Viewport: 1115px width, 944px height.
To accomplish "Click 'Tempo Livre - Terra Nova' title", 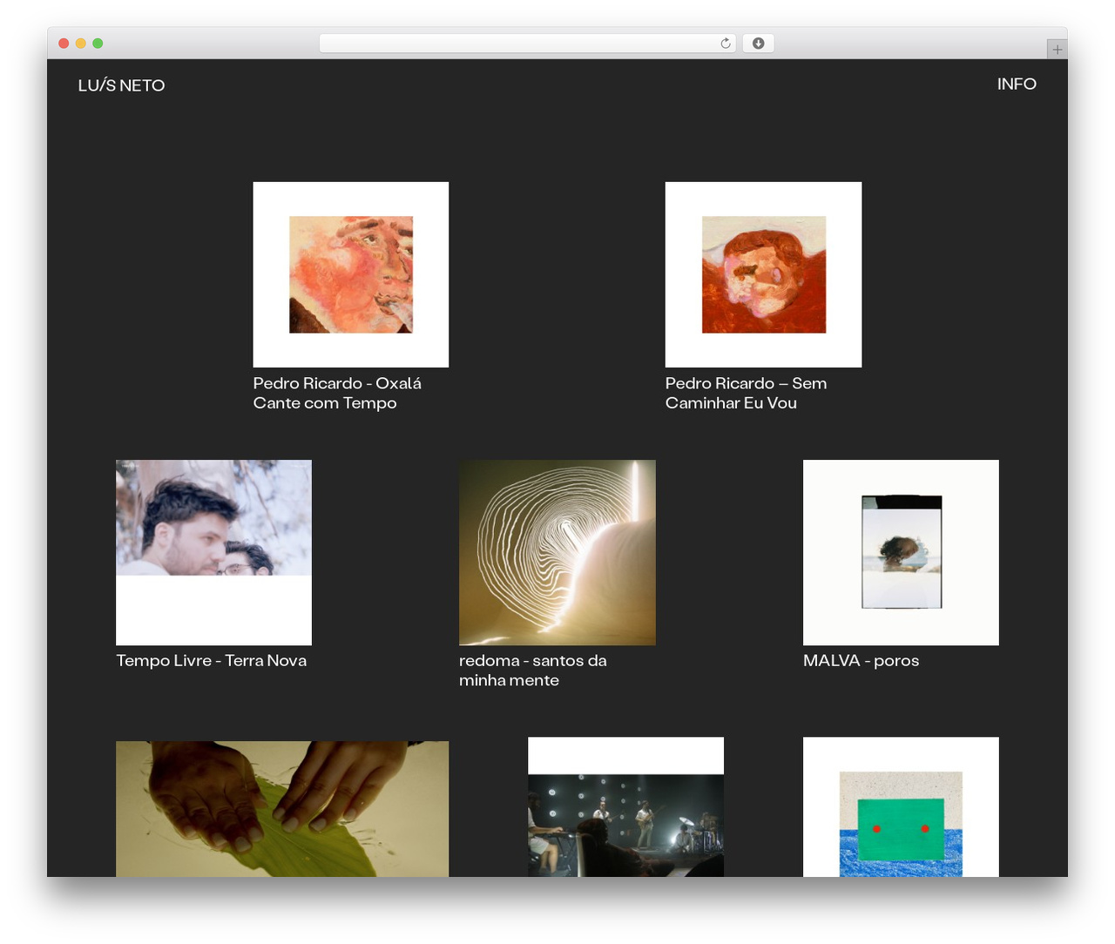I will 212,660.
